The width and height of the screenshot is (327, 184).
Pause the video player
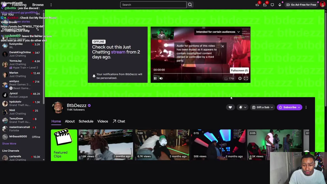coord(155,78)
